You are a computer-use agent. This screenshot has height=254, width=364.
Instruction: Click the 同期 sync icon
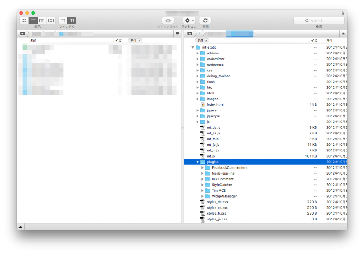click(205, 20)
